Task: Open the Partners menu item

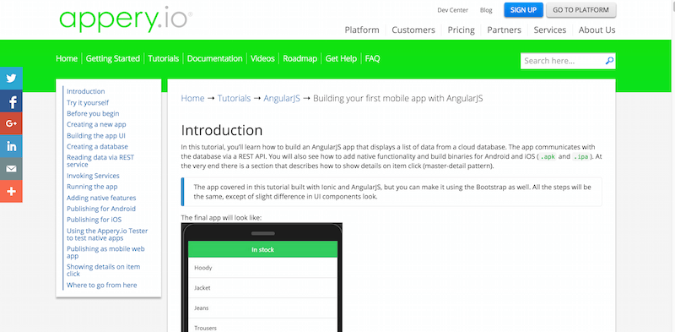Action: tap(504, 30)
